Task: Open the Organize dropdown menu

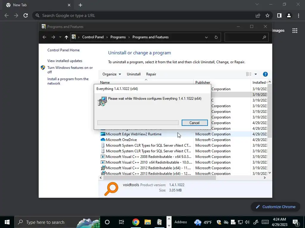Action: pyautogui.click(x=112, y=74)
